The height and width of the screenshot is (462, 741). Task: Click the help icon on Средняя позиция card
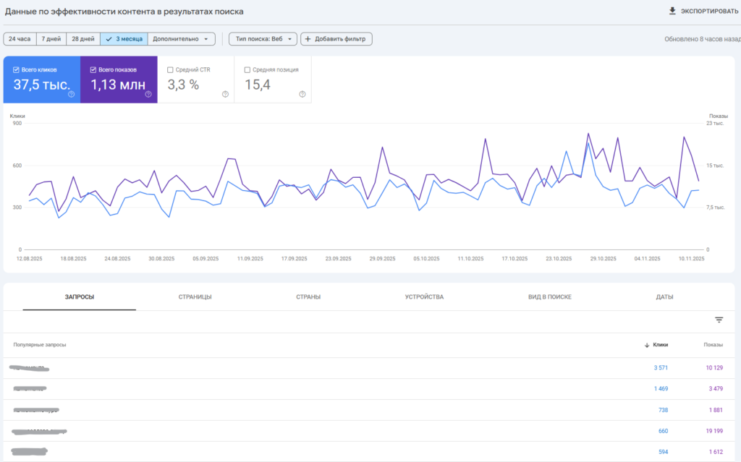(301, 95)
